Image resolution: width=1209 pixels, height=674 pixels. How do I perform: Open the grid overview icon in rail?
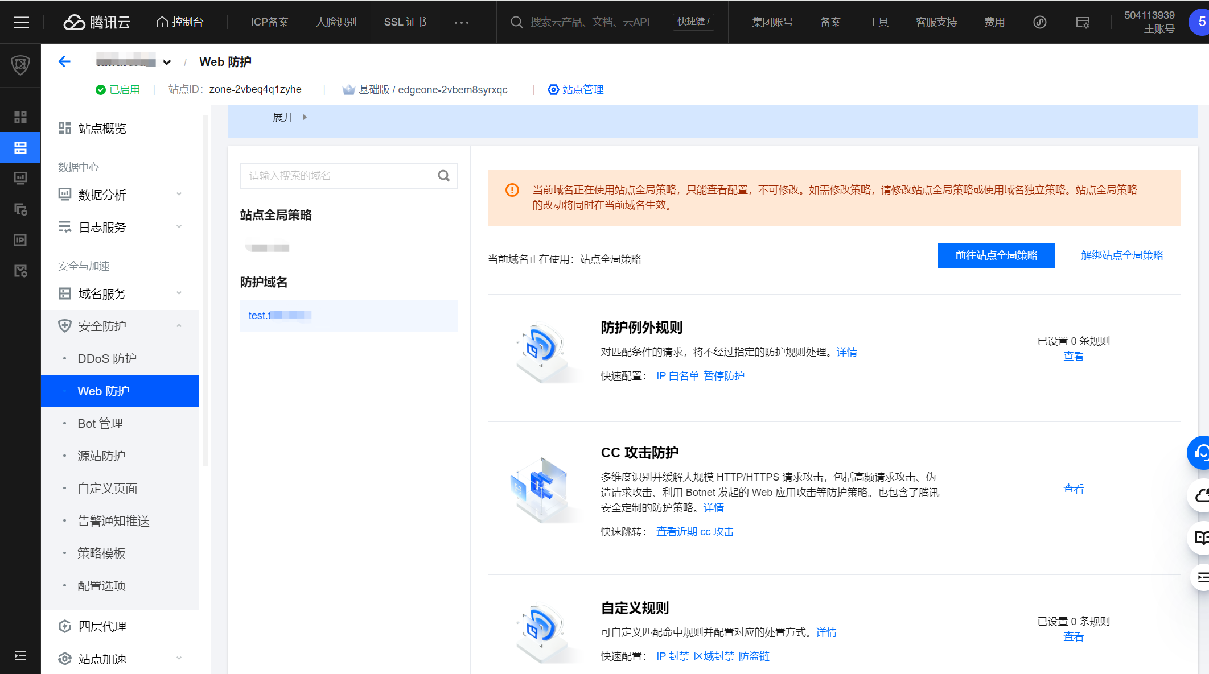(x=20, y=117)
